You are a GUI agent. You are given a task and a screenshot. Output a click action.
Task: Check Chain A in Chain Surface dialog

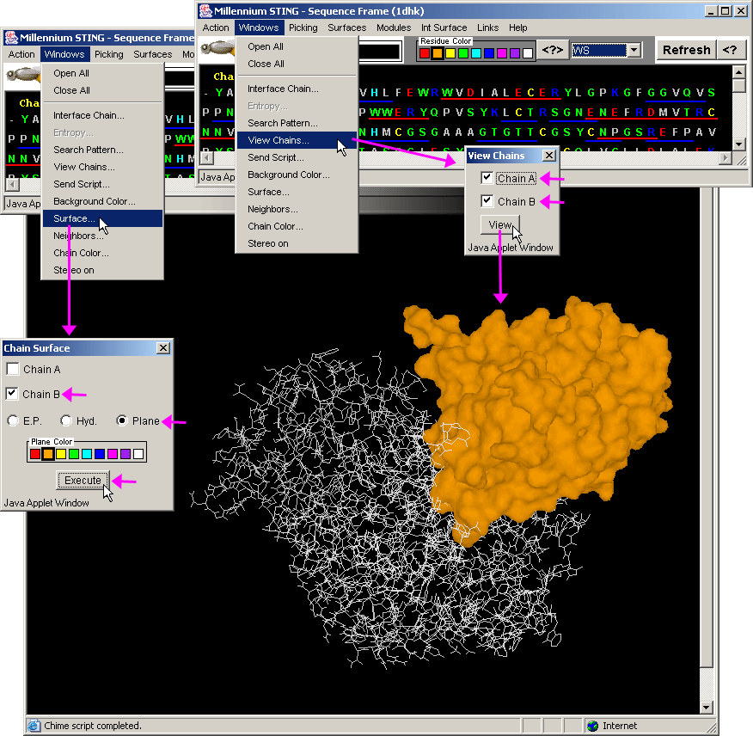[x=13, y=369]
